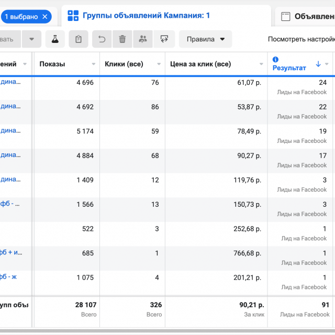
Task: Open the Правила dropdown
Action: pos(205,39)
